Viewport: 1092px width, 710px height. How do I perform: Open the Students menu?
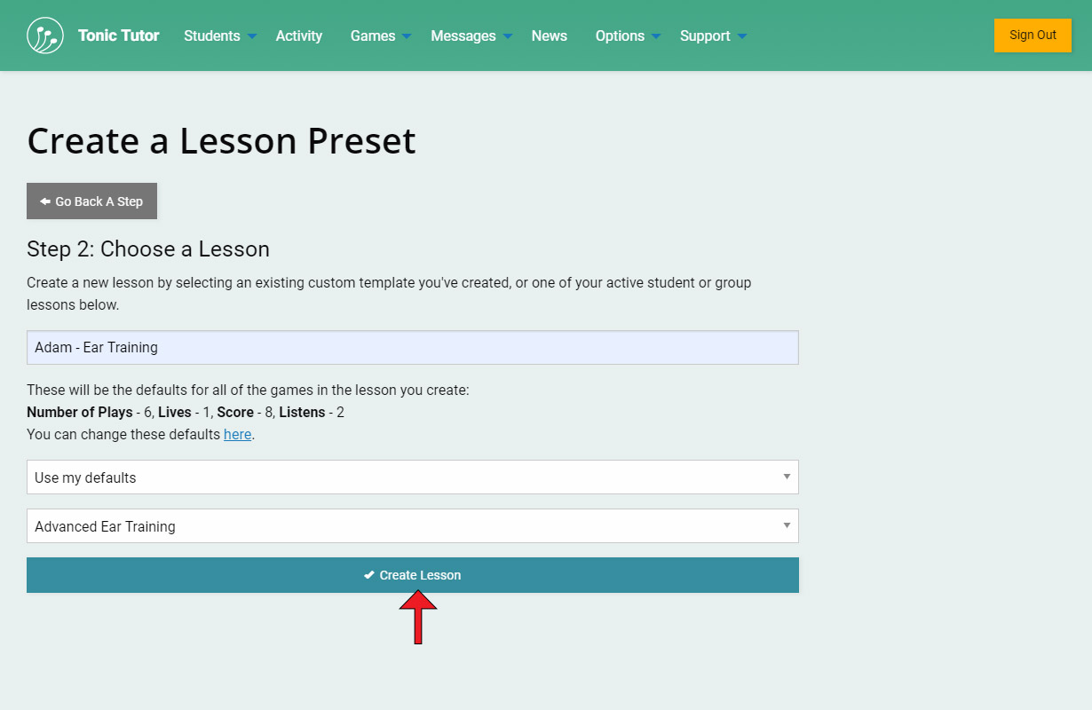(211, 35)
